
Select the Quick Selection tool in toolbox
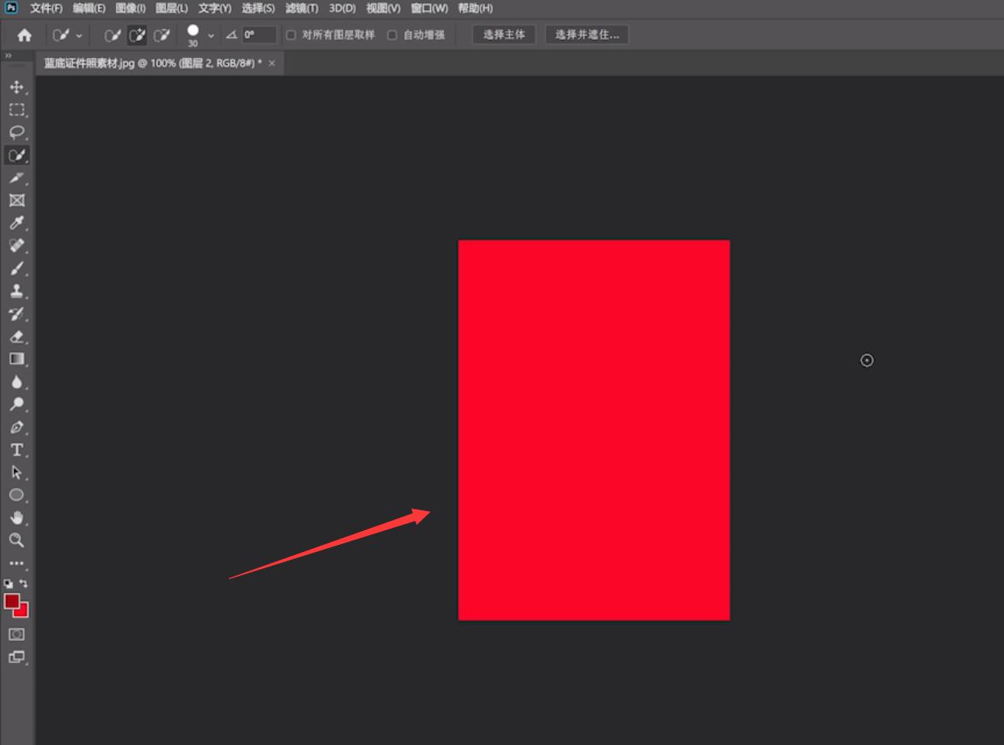click(x=16, y=155)
